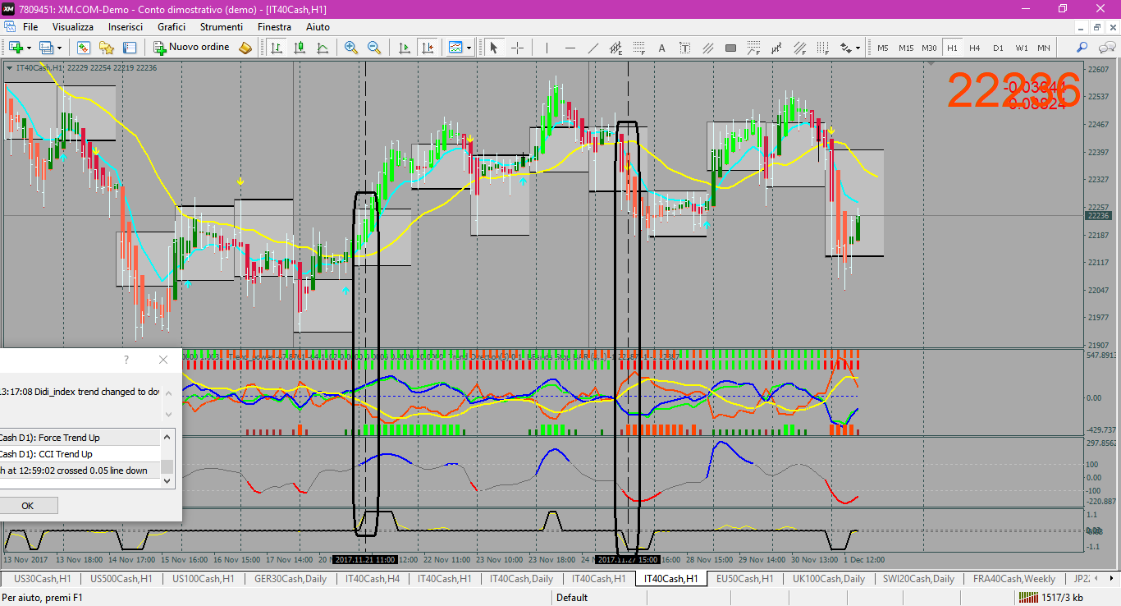Viewport: 1121px width, 606px height.
Task: Select the horizontal line tool
Action: click(570, 48)
